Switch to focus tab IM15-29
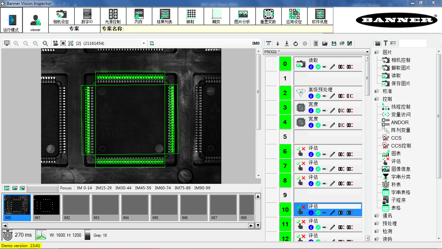 (104, 188)
